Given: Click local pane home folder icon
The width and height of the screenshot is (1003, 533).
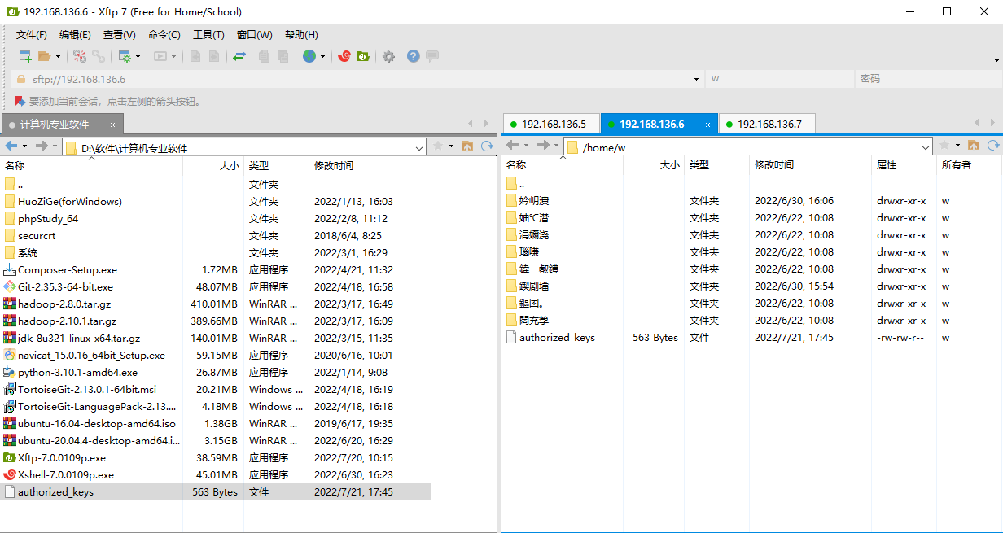Looking at the screenshot, I should [467, 146].
